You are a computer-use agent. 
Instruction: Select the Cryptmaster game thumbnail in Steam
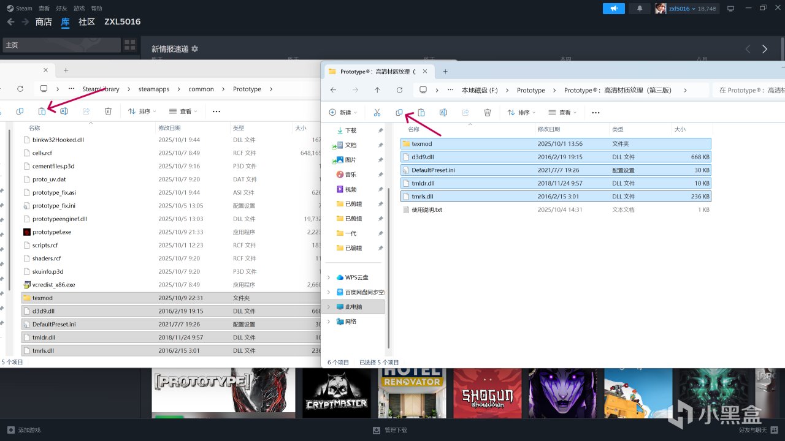point(337,393)
